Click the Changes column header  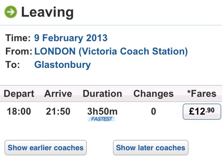[x=153, y=93]
